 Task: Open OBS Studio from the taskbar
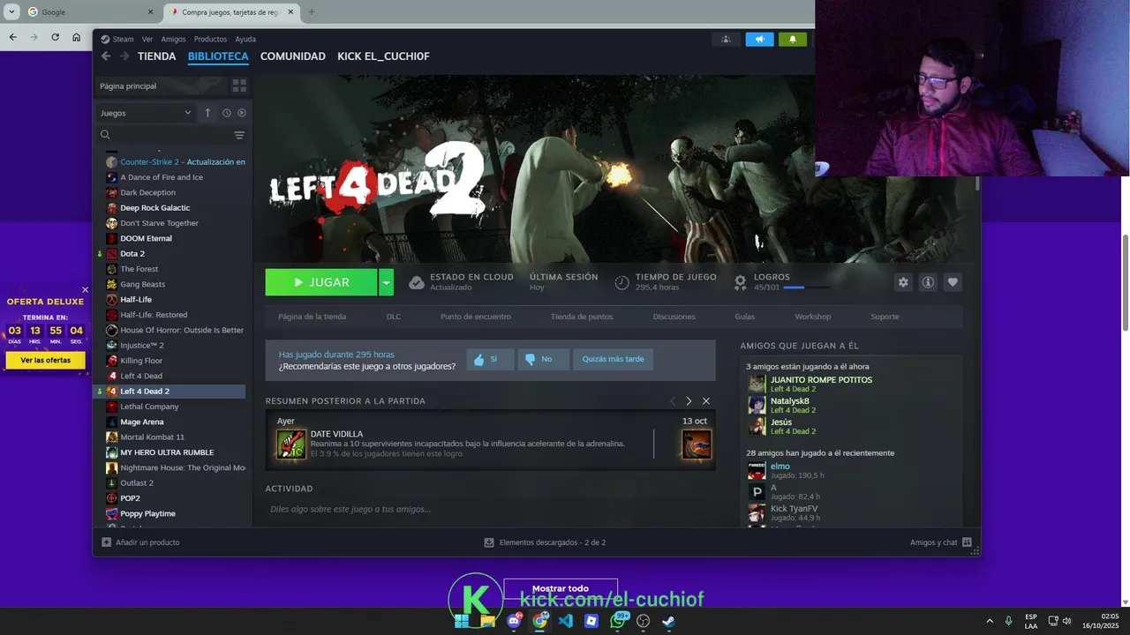[x=643, y=621]
